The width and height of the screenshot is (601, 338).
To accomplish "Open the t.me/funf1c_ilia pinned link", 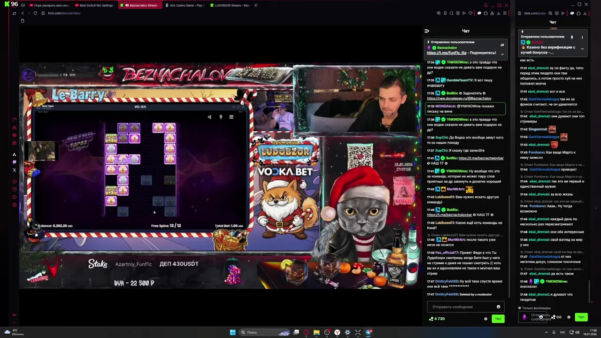I will tap(447, 53).
